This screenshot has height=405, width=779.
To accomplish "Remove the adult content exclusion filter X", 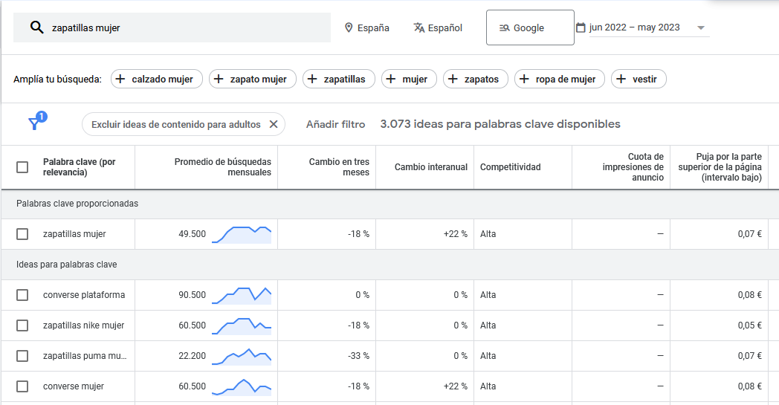I will coord(274,124).
